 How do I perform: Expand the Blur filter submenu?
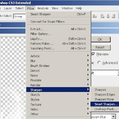(x=58, y=61)
